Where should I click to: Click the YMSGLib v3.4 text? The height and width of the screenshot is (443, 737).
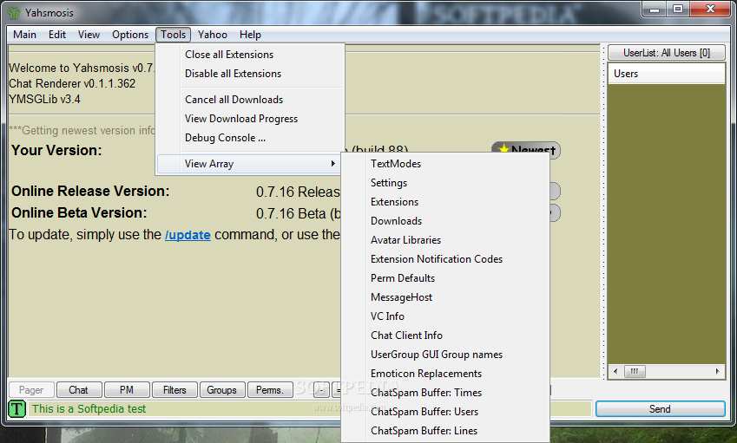(44, 99)
